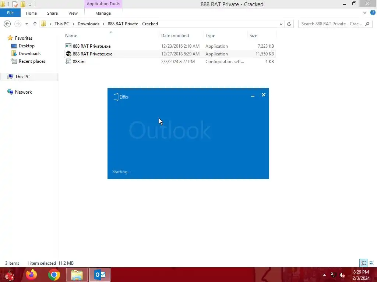Expand the breadcrumb arrow after This PC
This screenshot has width=377, height=282.
click(73, 24)
